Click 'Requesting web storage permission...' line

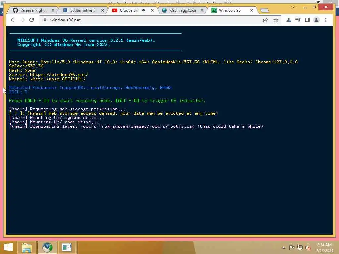pos(67,109)
